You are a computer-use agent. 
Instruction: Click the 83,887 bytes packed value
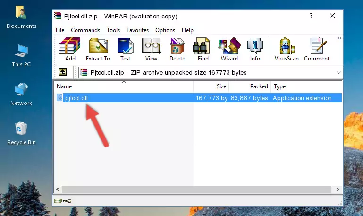coord(249,98)
